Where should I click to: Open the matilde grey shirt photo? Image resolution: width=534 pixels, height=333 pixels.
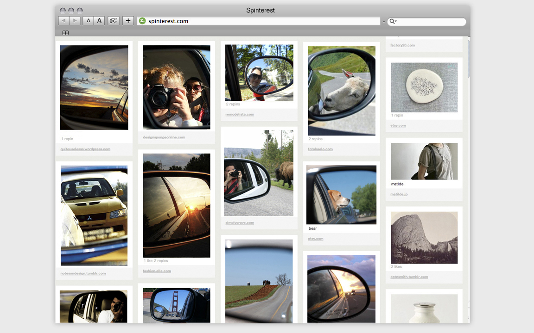pos(424,161)
